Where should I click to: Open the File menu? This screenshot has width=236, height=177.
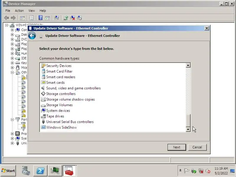click(x=8, y=11)
